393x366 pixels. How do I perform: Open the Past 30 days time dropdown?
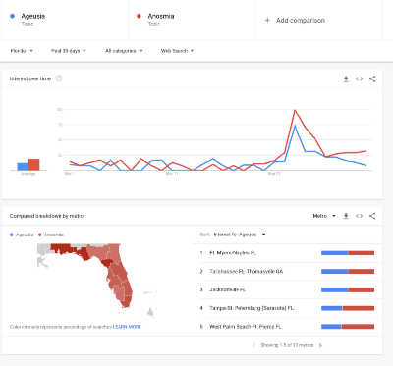pos(69,51)
